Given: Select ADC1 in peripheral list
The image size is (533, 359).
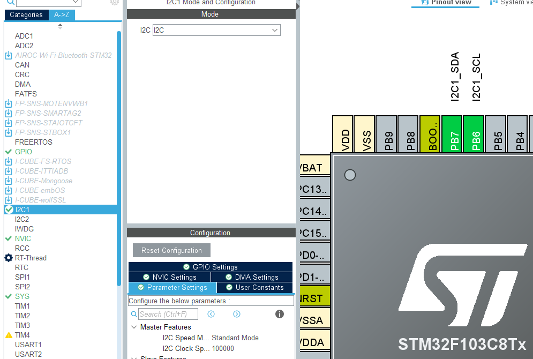Looking at the screenshot, I should point(24,36).
